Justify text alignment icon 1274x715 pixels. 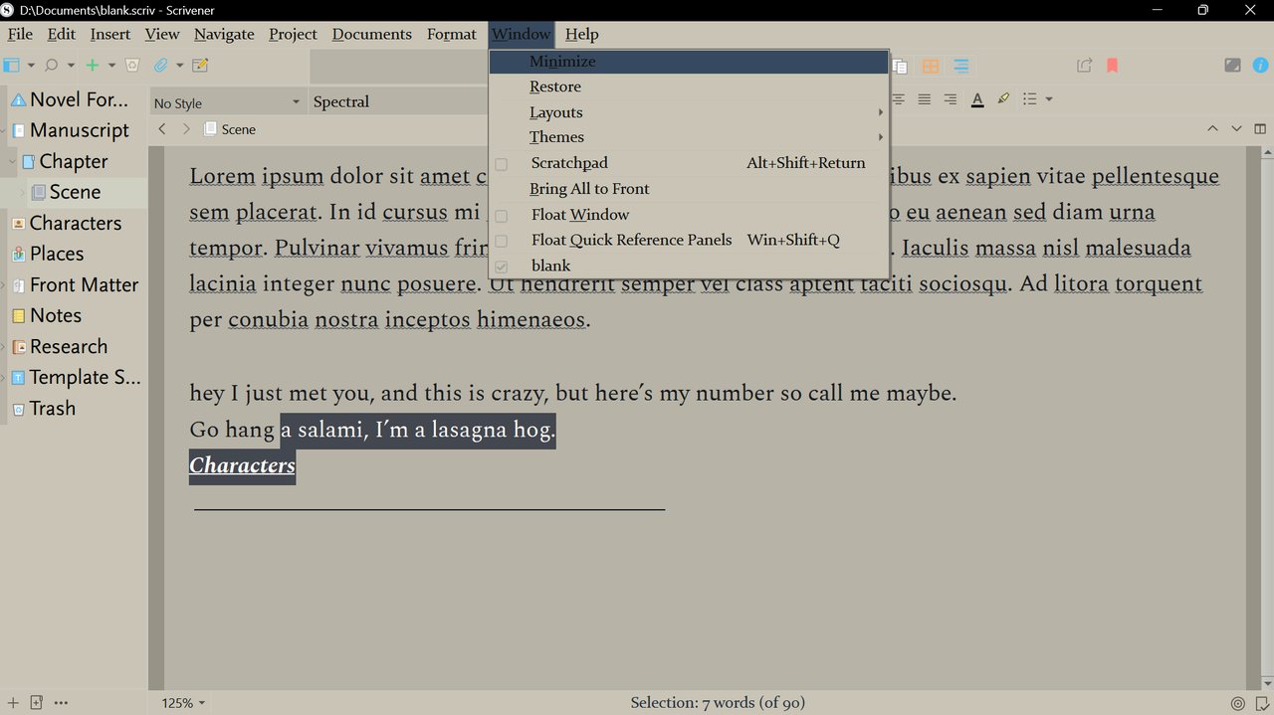click(x=925, y=99)
